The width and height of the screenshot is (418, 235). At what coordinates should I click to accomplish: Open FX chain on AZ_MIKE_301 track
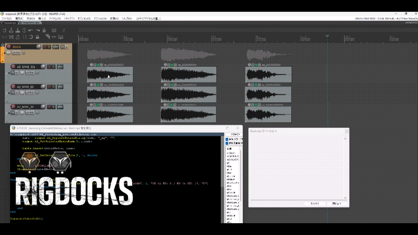pyautogui.click(x=13, y=73)
